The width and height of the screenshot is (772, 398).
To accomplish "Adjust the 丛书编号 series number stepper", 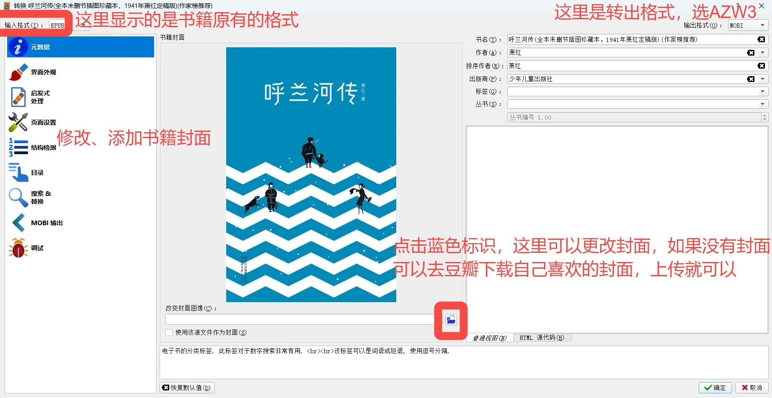I will 765,117.
